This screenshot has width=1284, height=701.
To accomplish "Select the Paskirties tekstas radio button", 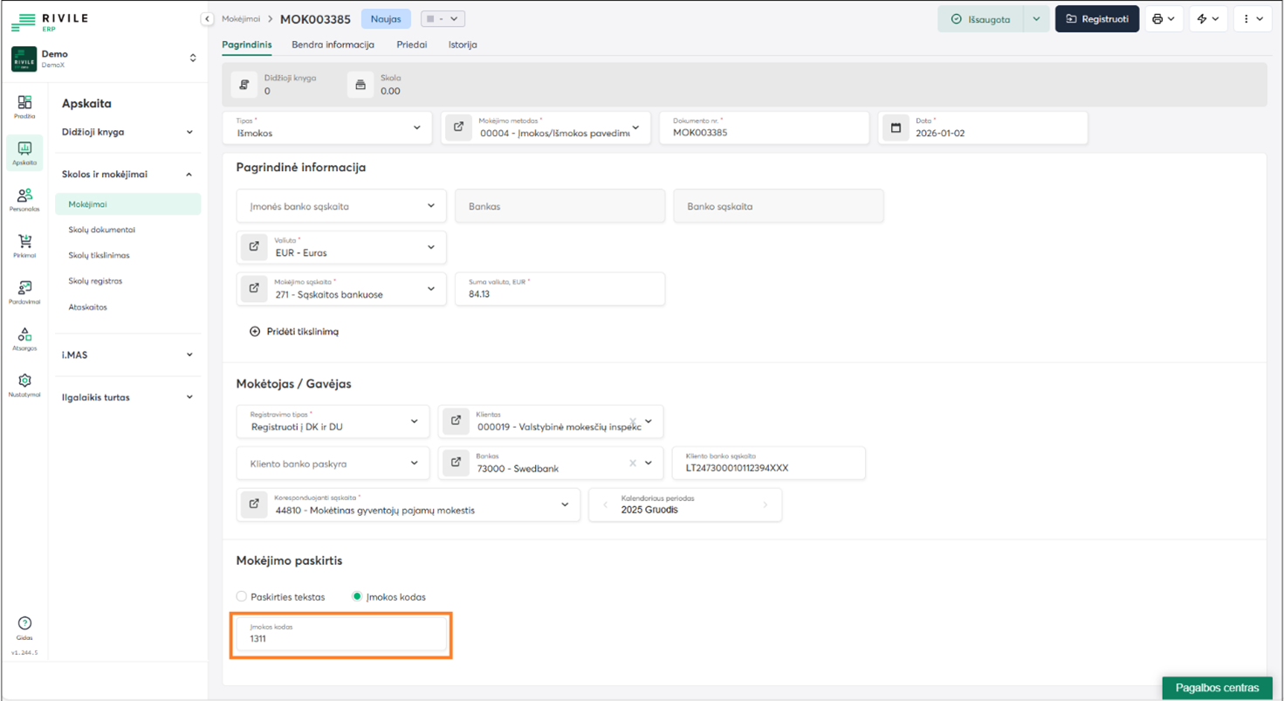I will pyautogui.click(x=242, y=597).
